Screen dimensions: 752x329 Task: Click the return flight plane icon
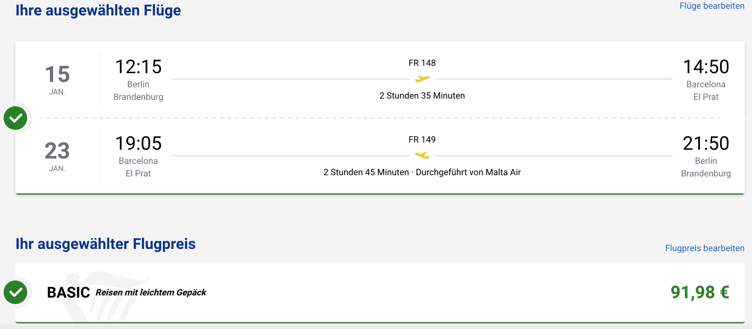coord(422,155)
